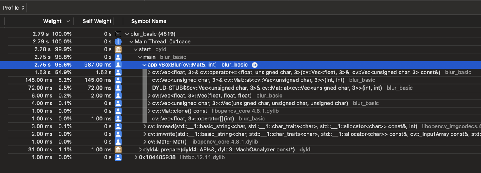
Task: Expand the dyld4::prepare node
Action: click(x=140, y=150)
